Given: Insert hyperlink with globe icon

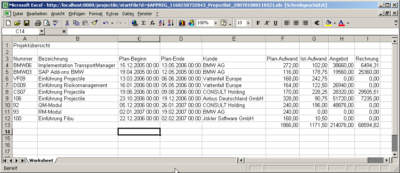Looking at the screenshot, I should [135, 23].
